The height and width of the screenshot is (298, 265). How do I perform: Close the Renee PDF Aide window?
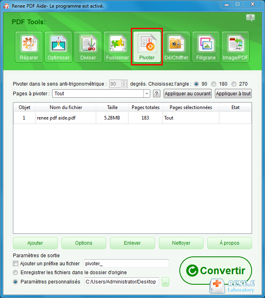tap(252, 4)
